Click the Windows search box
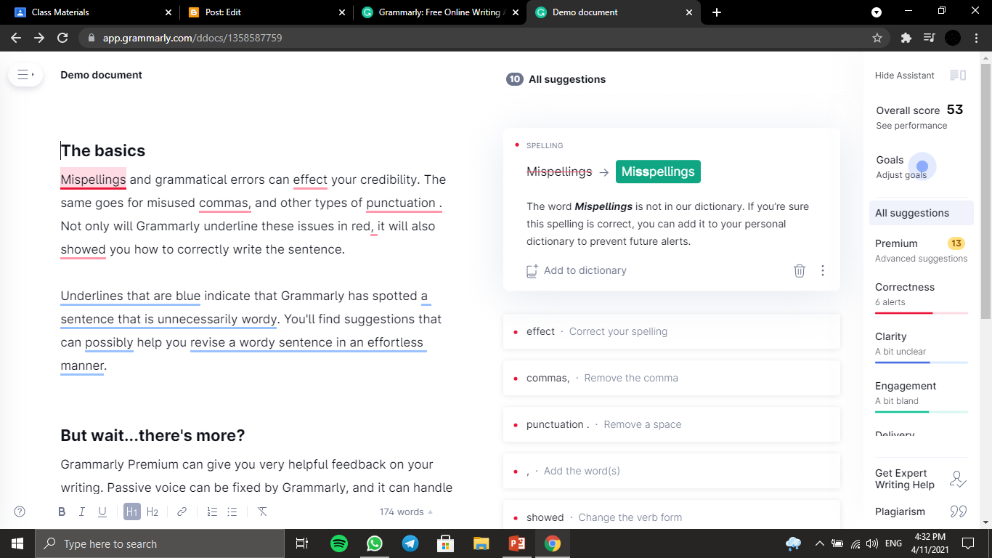992x558 pixels. [x=159, y=543]
